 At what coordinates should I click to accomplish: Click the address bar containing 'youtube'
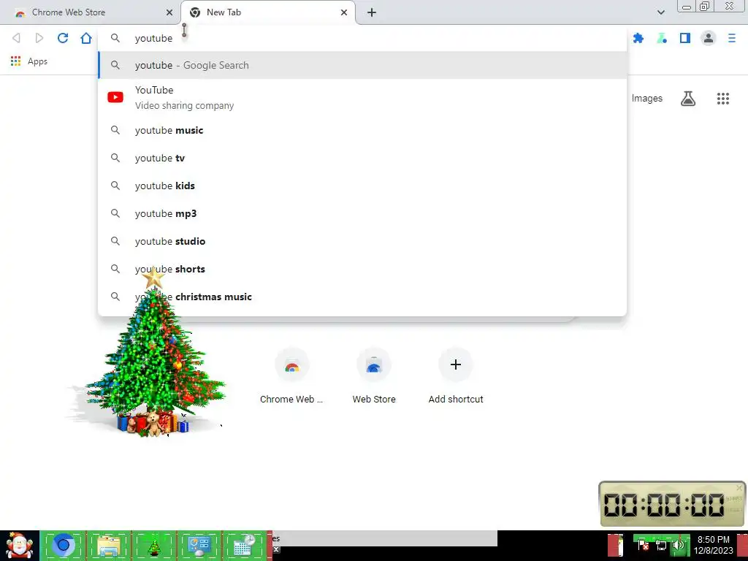pos(362,38)
